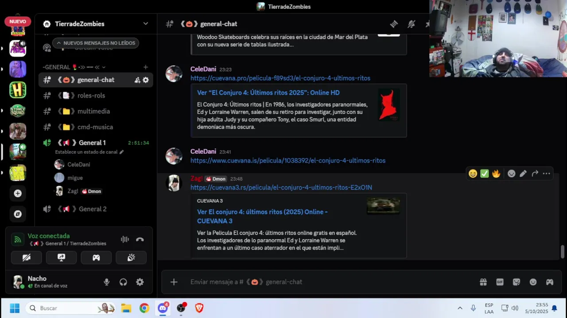The width and height of the screenshot is (567, 318).
Task: Toggle noise suppression waveform icon
Action: pyautogui.click(x=125, y=239)
